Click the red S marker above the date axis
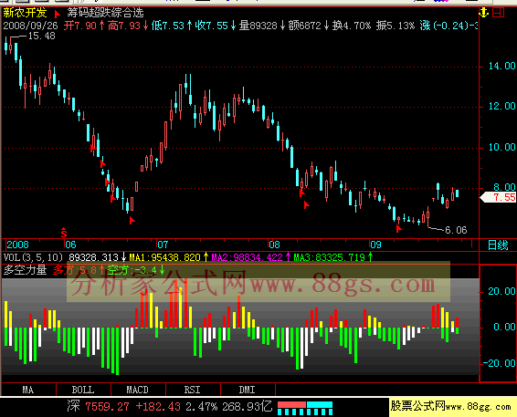The height and width of the screenshot is (417, 517). pos(64,233)
